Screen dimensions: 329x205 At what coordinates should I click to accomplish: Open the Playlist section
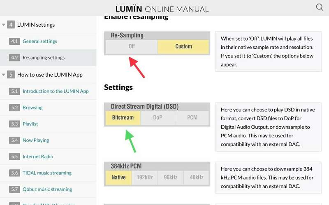30,124
